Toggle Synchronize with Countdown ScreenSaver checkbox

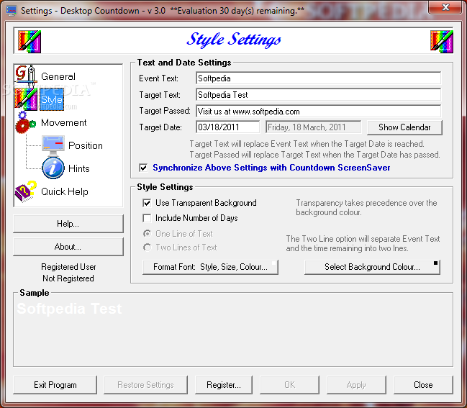click(143, 168)
